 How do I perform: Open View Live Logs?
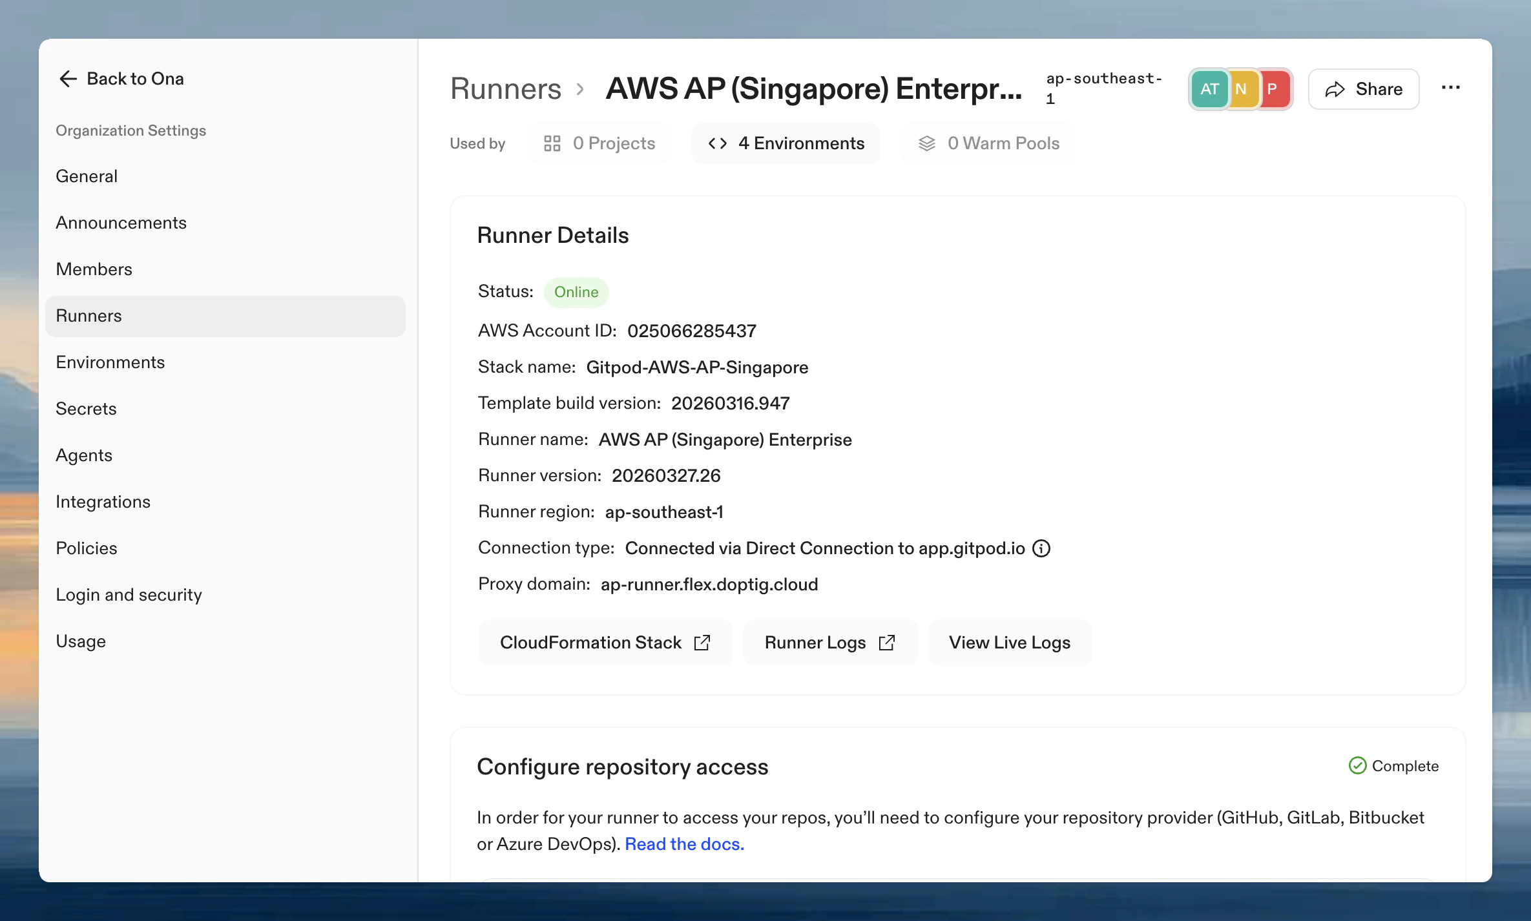tap(1009, 643)
